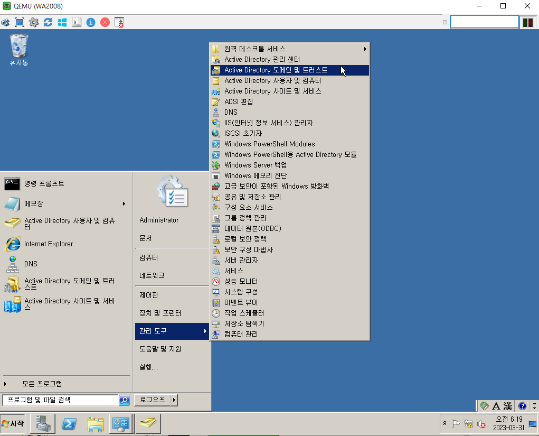Viewport: 539px width, 436px height.
Task: Click 실행... in start menu
Action: point(172,367)
